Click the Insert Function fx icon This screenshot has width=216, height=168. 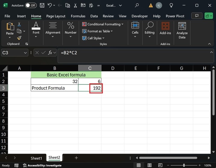click(x=51, y=53)
